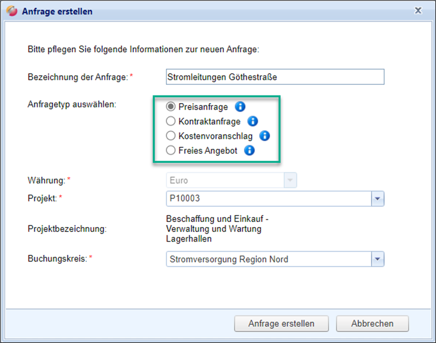
Task: Click into the Projekt field showing P10003
Action: [268, 199]
